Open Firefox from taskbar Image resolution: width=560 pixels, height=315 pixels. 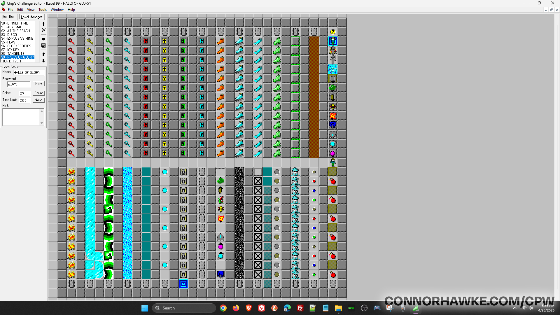236,308
